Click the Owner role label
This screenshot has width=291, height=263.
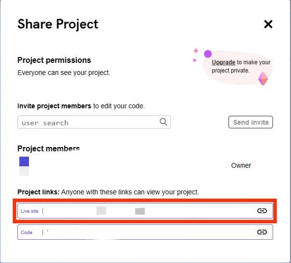(x=241, y=165)
